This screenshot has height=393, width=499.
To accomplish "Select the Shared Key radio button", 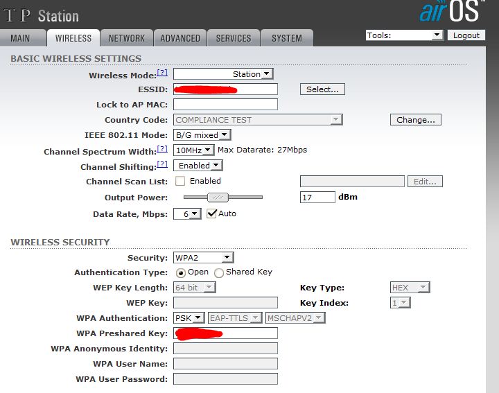I will click(x=219, y=272).
